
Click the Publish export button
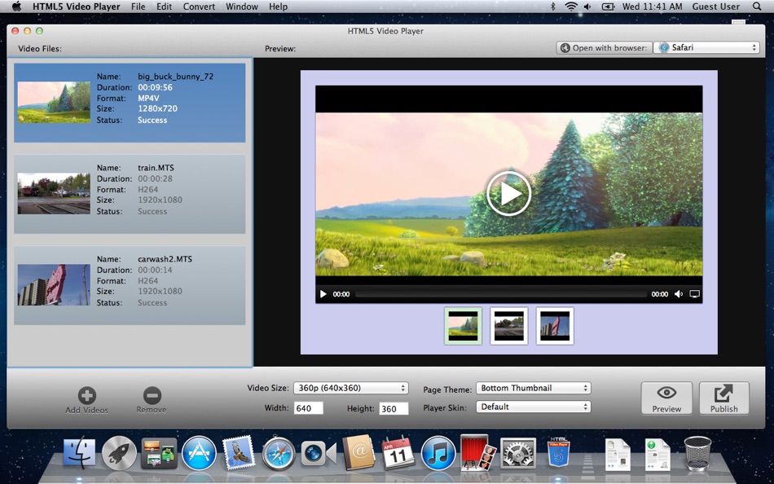click(723, 398)
